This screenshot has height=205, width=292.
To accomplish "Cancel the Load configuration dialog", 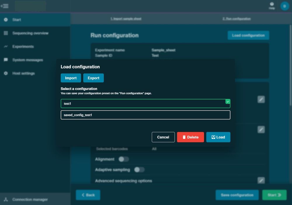I will point(163,137).
